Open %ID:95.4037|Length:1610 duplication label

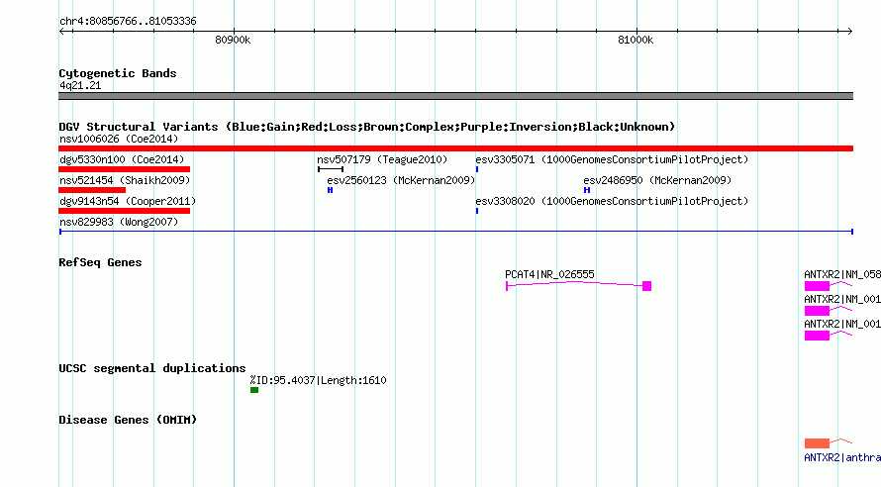[x=318, y=380]
